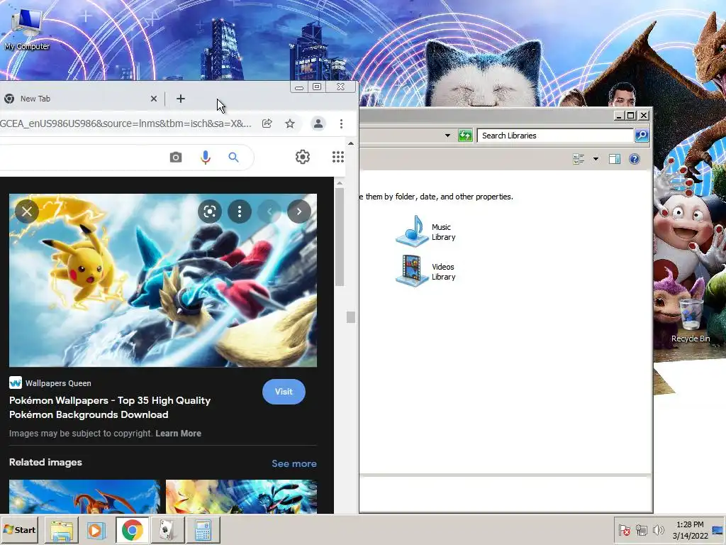Start voice search with microphone

tap(206, 158)
